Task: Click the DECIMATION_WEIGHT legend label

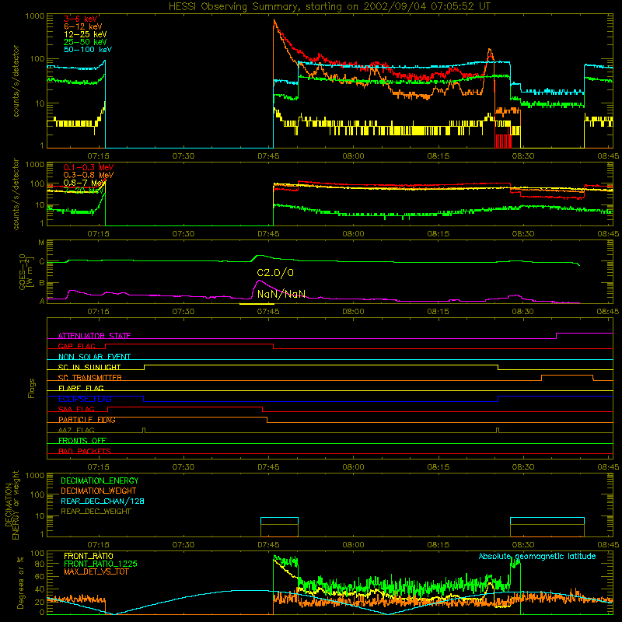Action: (x=99, y=491)
